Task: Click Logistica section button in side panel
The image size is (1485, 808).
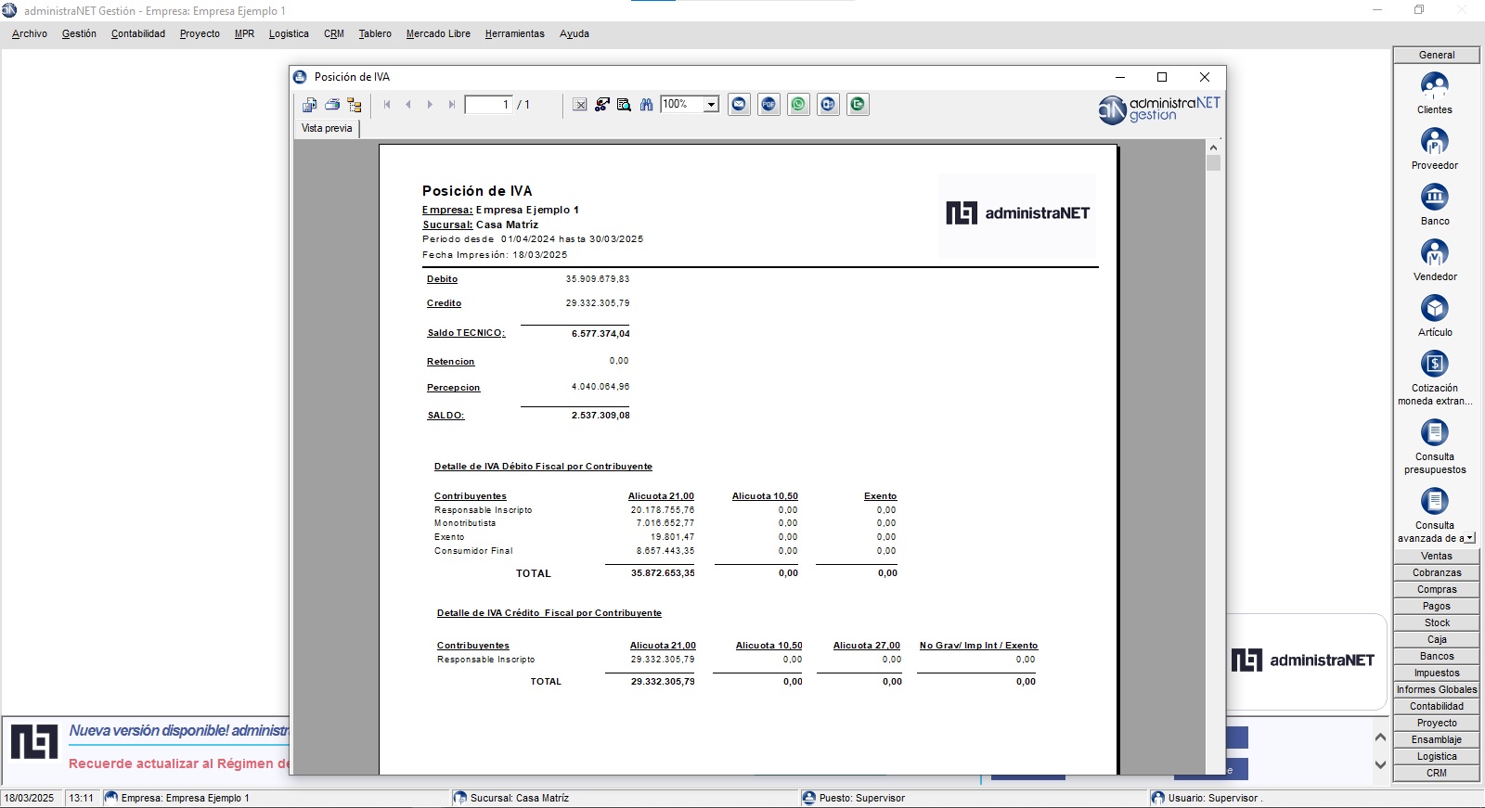Action: tap(1437, 756)
